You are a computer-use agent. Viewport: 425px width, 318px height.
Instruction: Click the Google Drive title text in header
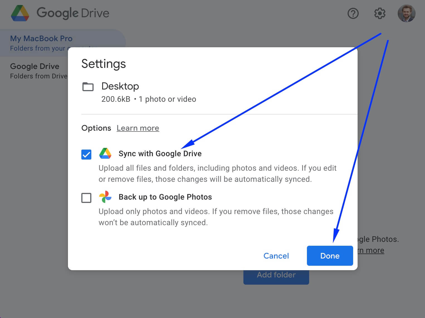coord(73,13)
